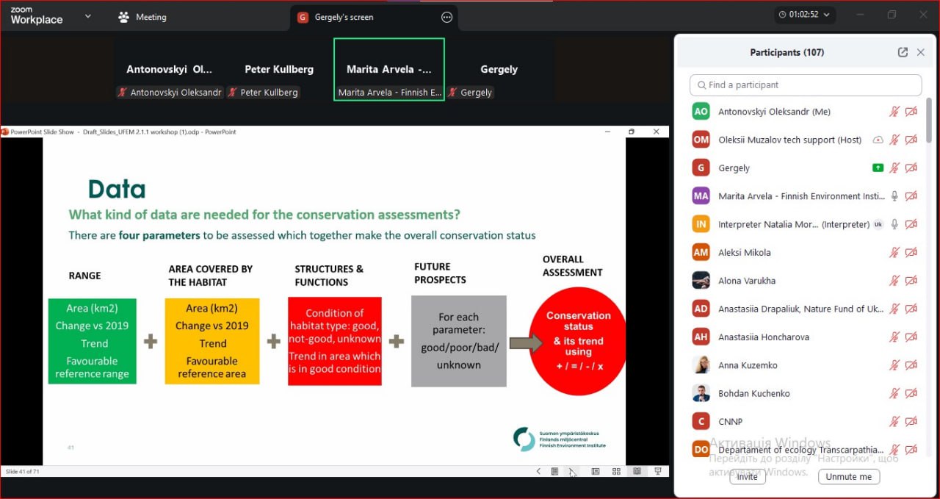The image size is (940, 499).
Task: Click Bohdan Kuchenko muted microphone icon
Action: 894,393
